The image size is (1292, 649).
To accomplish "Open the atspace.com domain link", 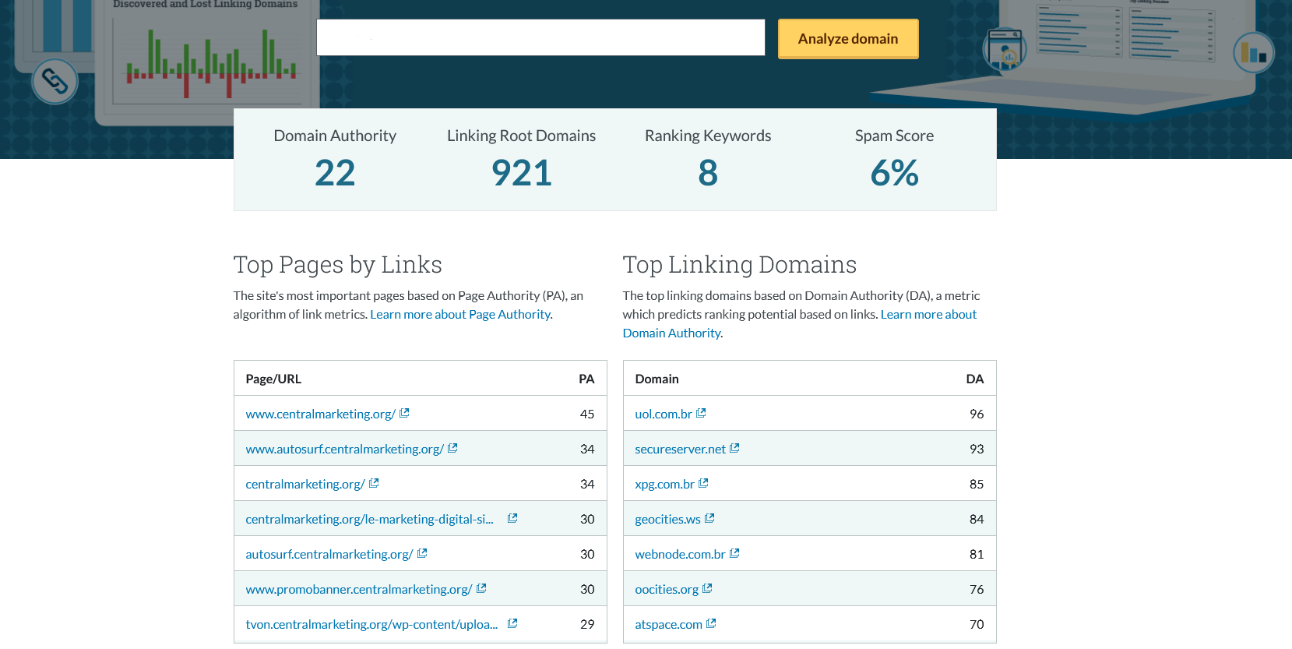I will coord(668,624).
